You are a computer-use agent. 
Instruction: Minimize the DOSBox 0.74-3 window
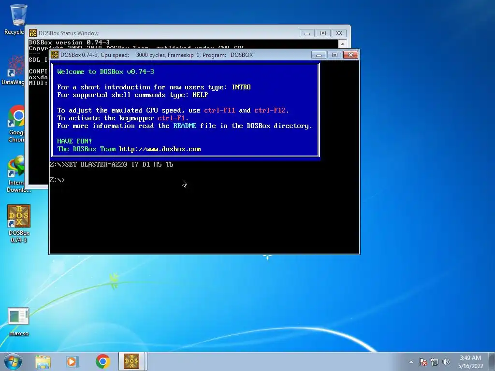click(x=319, y=55)
